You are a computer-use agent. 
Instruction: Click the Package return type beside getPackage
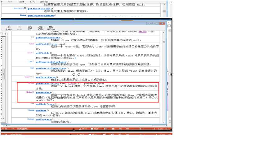31,119
